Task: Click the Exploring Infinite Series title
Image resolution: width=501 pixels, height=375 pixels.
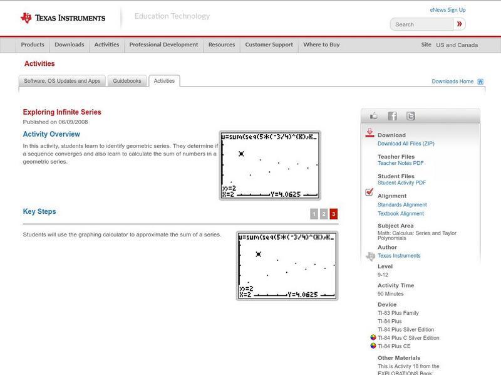Action: point(62,112)
